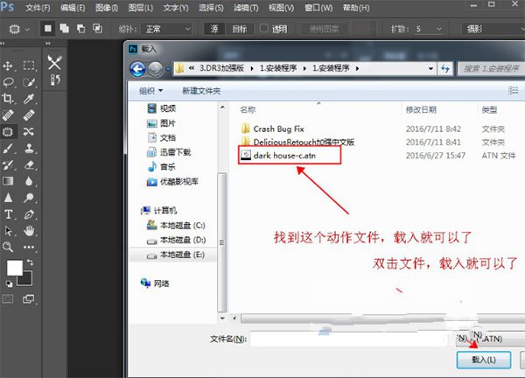The image size is (525, 378).
Task: Open the three-dots edit toolbar menu
Action: (29, 247)
